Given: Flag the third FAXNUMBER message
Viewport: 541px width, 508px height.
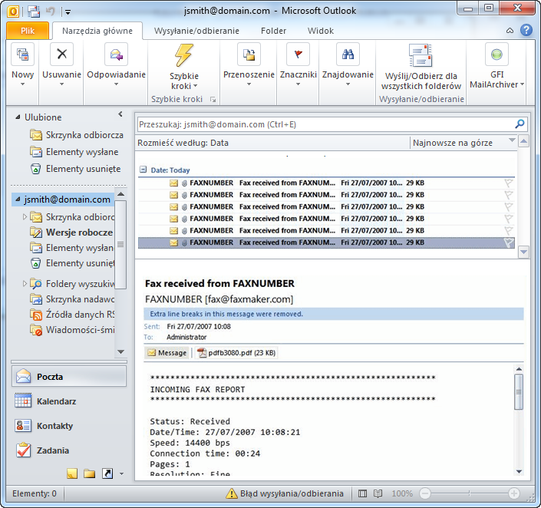Looking at the screenshot, I should (509, 206).
